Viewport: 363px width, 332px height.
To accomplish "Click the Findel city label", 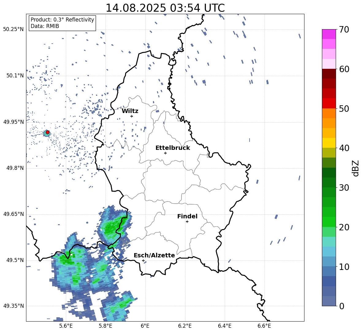I will [187, 216].
